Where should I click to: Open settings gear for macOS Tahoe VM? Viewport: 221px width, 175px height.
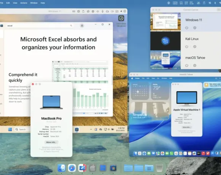click(195, 65)
